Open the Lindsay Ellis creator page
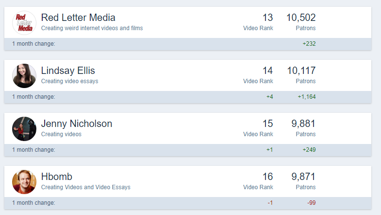Image resolution: width=381 pixels, height=215 pixels. tap(68, 71)
